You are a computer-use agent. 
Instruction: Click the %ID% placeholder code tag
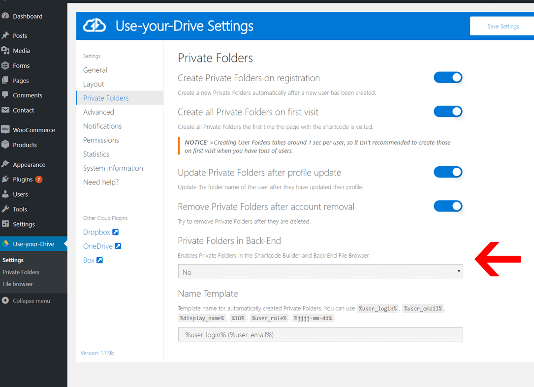238,318
